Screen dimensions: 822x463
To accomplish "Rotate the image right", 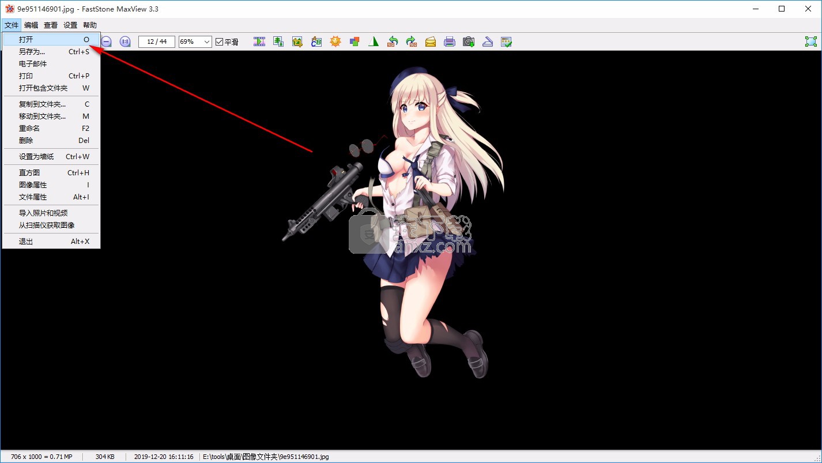I will pos(412,42).
